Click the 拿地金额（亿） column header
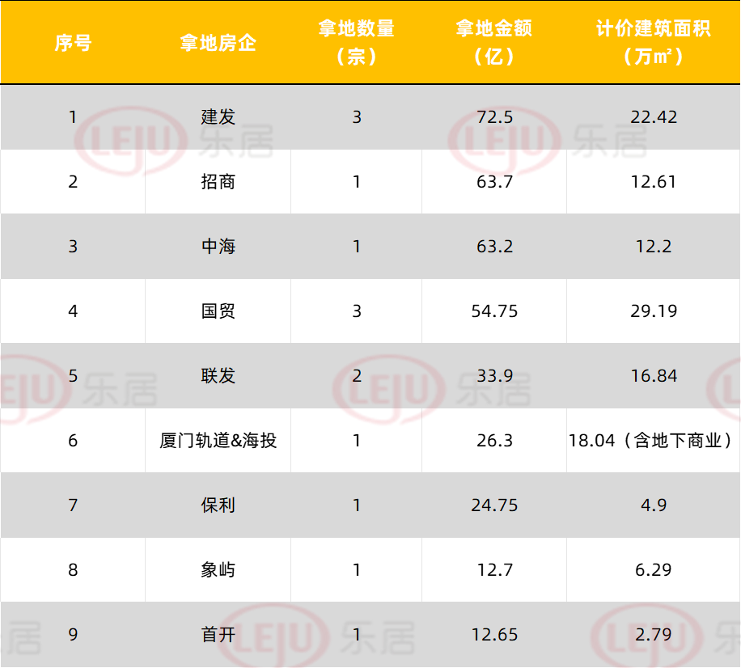741x668 pixels. 494,43
